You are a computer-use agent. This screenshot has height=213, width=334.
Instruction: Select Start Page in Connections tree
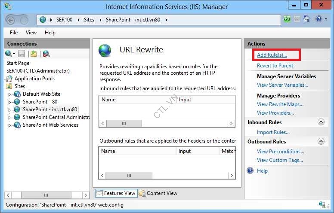pos(18,63)
